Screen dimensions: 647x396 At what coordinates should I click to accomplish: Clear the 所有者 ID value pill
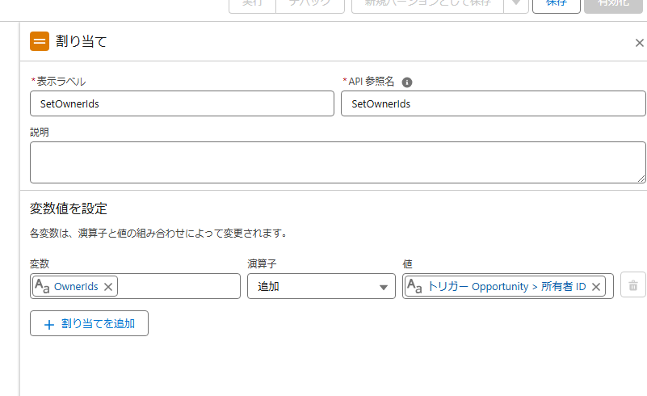click(596, 287)
